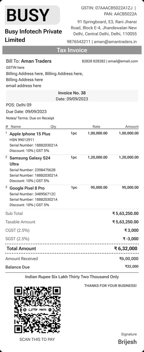144x352 pixels.
Task: Click the Balance Due ₹32,000 amount
Action: 131,266
